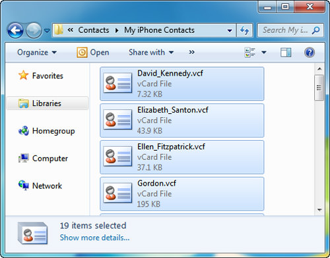The image size is (330, 258).
Task: Open the recent pages dropdown arrow
Action: (47, 30)
